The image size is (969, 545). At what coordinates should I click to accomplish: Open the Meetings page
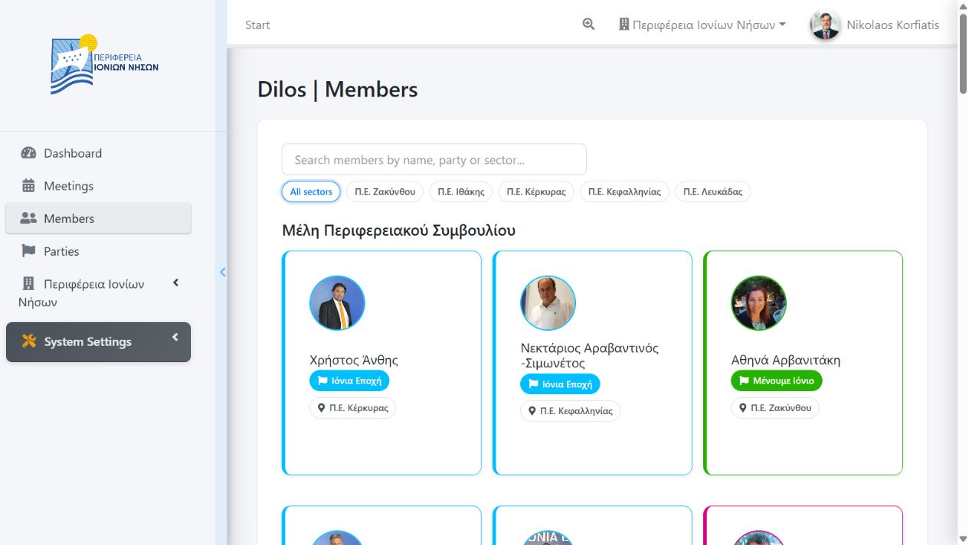coord(98,186)
